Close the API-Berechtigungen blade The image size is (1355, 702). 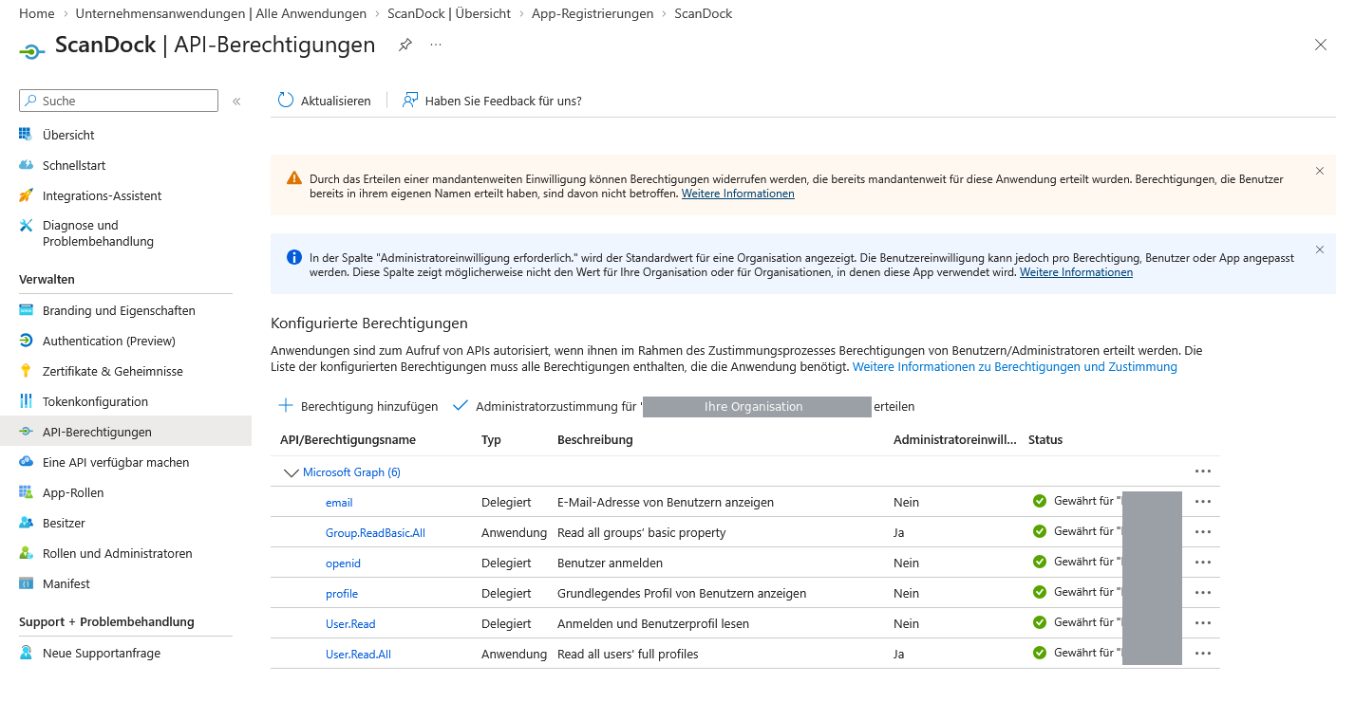1320,45
